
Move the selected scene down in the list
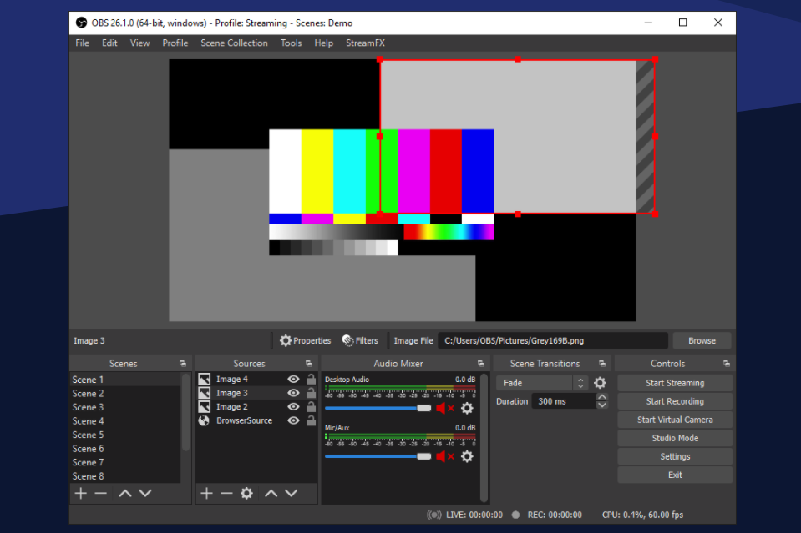(x=145, y=493)
